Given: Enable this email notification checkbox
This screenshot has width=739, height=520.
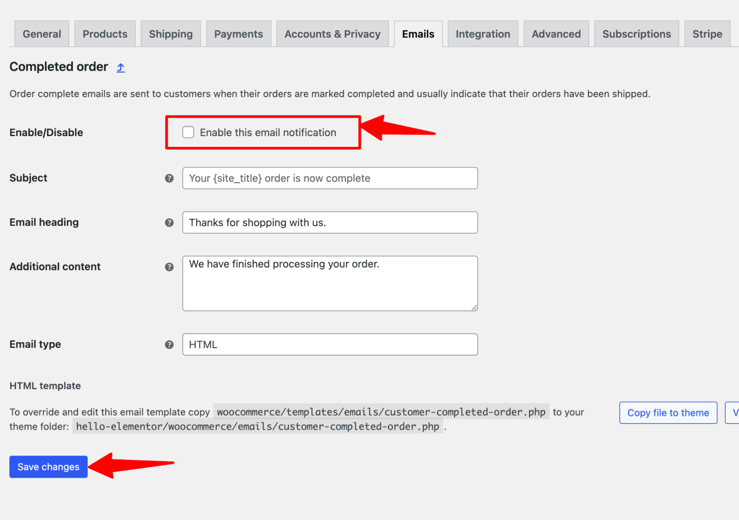Looking at the screenshot, I should click(x=189, y=132).
